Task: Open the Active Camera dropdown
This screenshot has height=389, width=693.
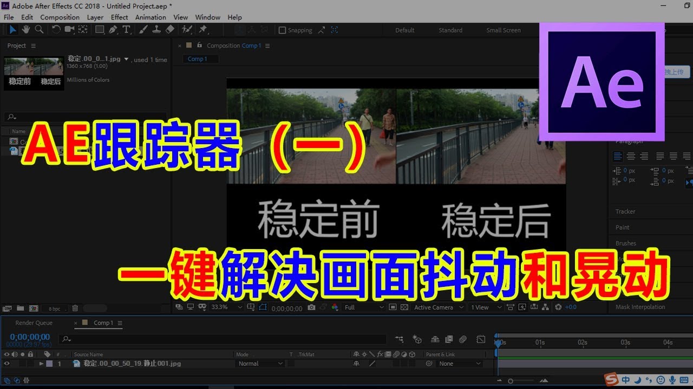Action: click(439, 307)
